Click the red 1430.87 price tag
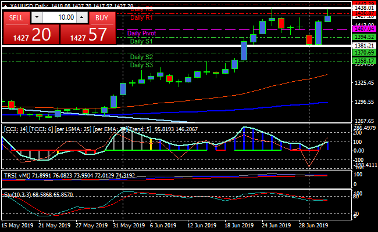This screenshot has width=378, height=232. pyautogui.click(x=363, y=13)
